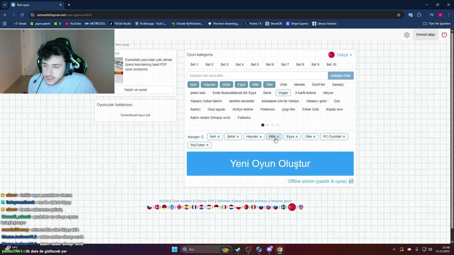Open Discord from the taskbar
454x255 pixels.
[269, 249]
